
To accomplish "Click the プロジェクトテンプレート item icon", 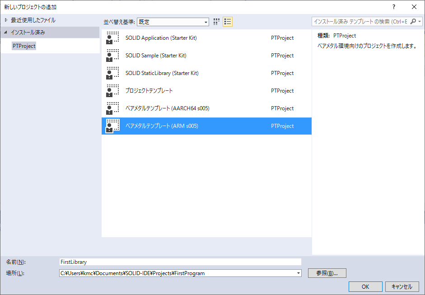I will tap(112, 91).
